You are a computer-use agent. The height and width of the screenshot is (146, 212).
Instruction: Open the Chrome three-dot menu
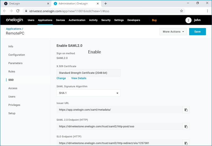click(x=207, y=11)
